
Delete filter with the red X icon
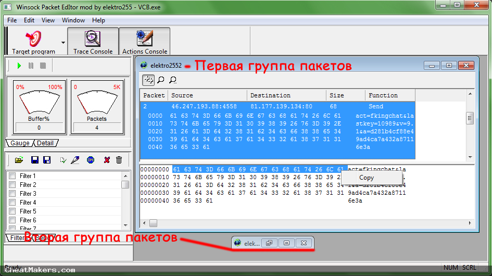[107, 160]
